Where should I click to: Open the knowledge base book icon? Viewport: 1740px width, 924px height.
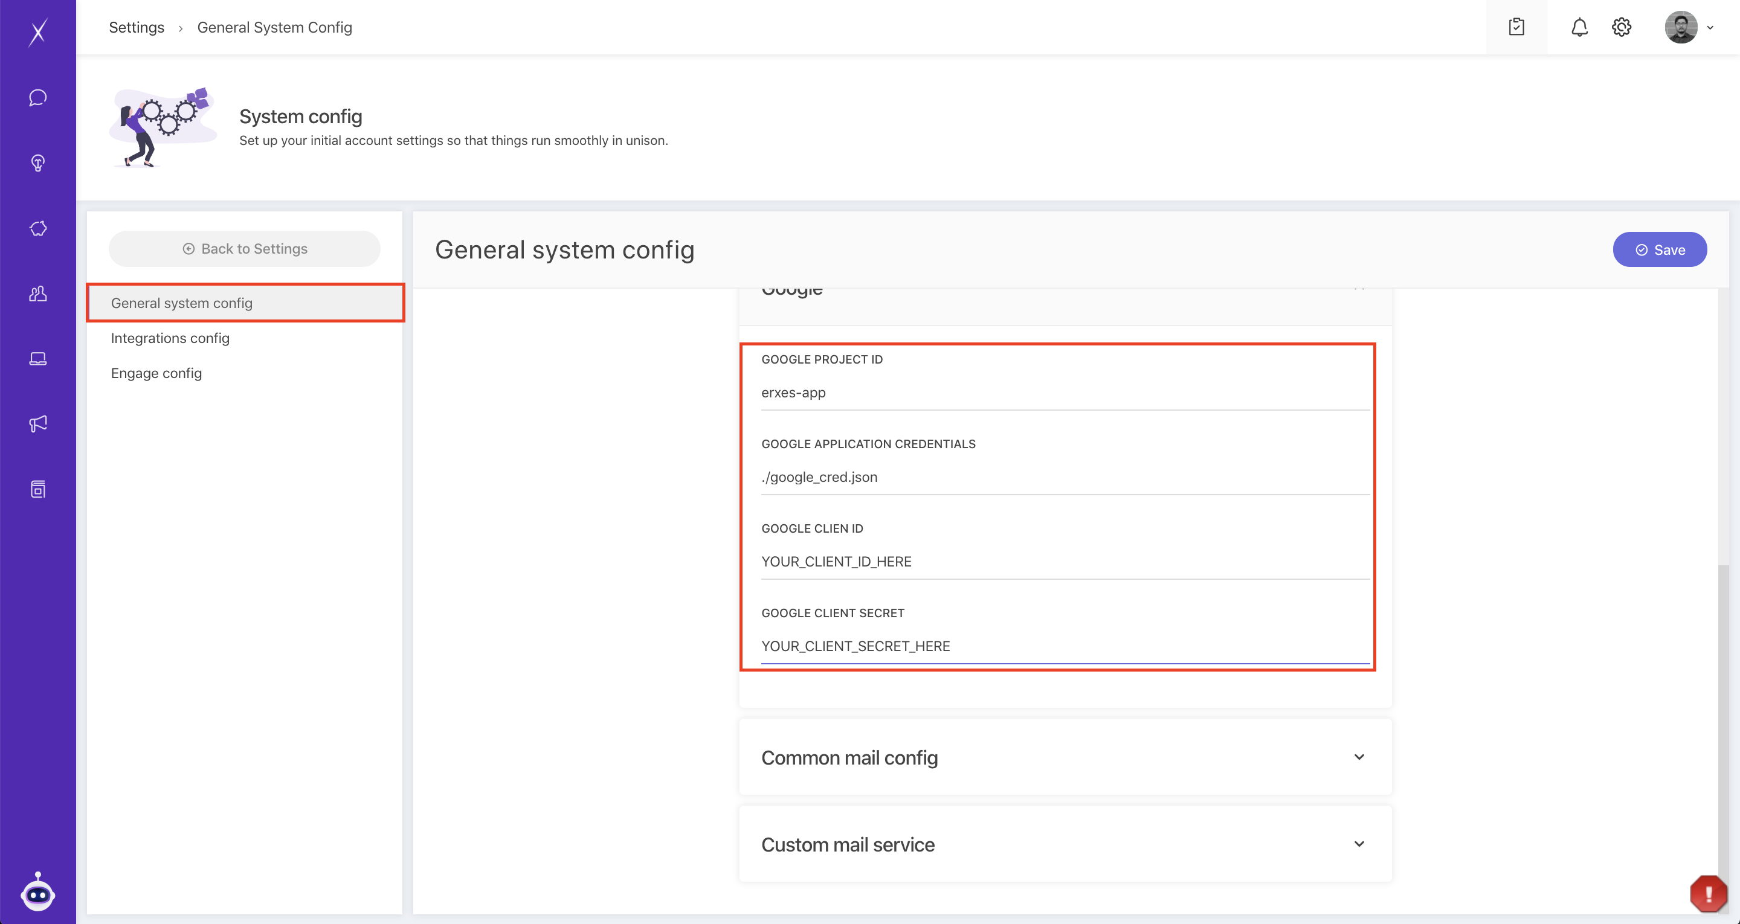tap(38, 489)
